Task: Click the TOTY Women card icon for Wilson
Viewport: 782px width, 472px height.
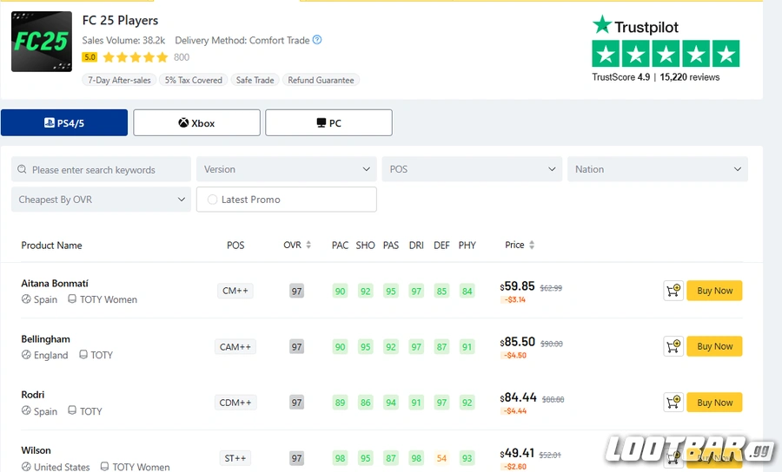Action: click(104, 467)
